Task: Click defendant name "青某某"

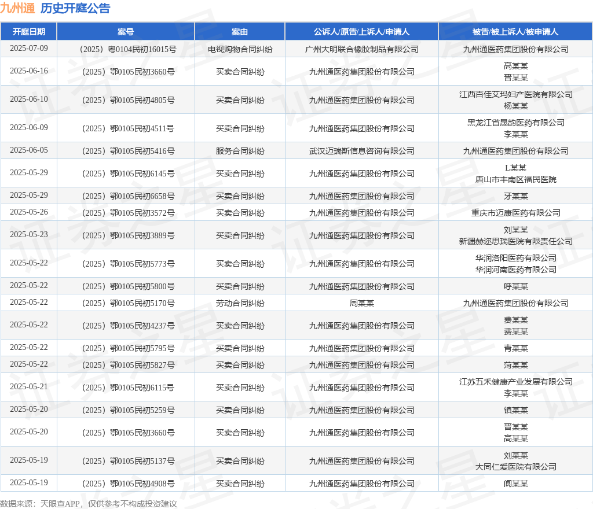Action: click(516, 349)
